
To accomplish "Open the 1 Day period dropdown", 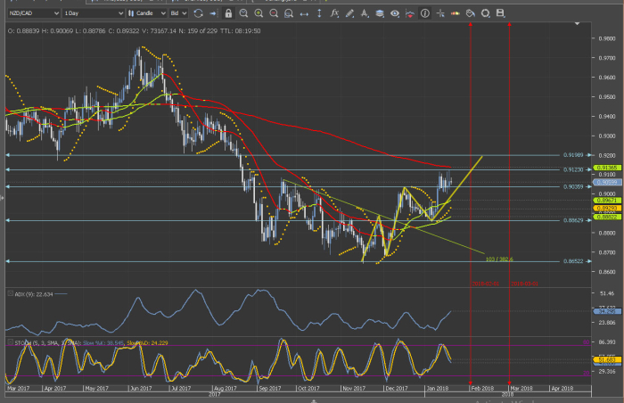I will click(94, 13).
